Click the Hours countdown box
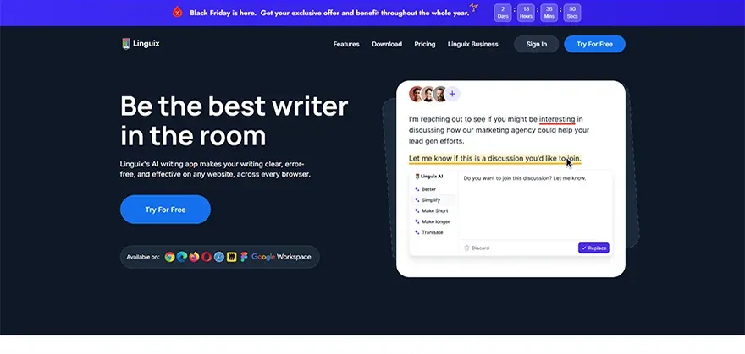This screenshot has width=745, height=354. pos(526,13)
